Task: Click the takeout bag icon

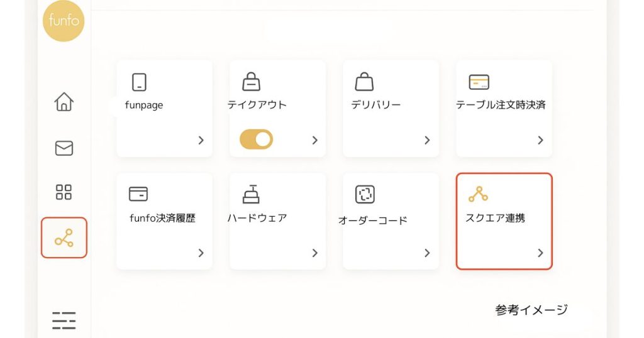Action: coord(251,82)
